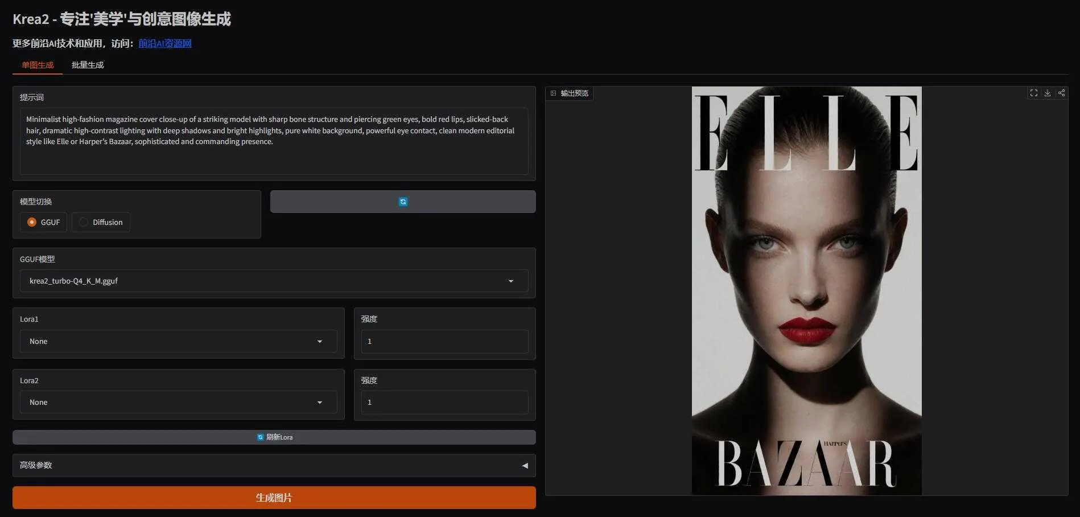Switch to the 批量生成 tab
The width and height of the screenshot is (1080, 517).
click(x=88, y=65)
